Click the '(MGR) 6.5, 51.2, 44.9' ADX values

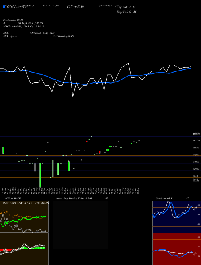tap(42, 33)
